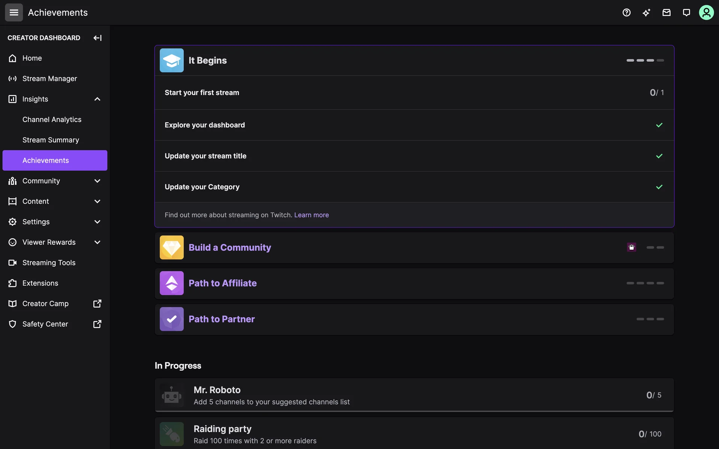Open the user profile avatar

click(706, 12)
